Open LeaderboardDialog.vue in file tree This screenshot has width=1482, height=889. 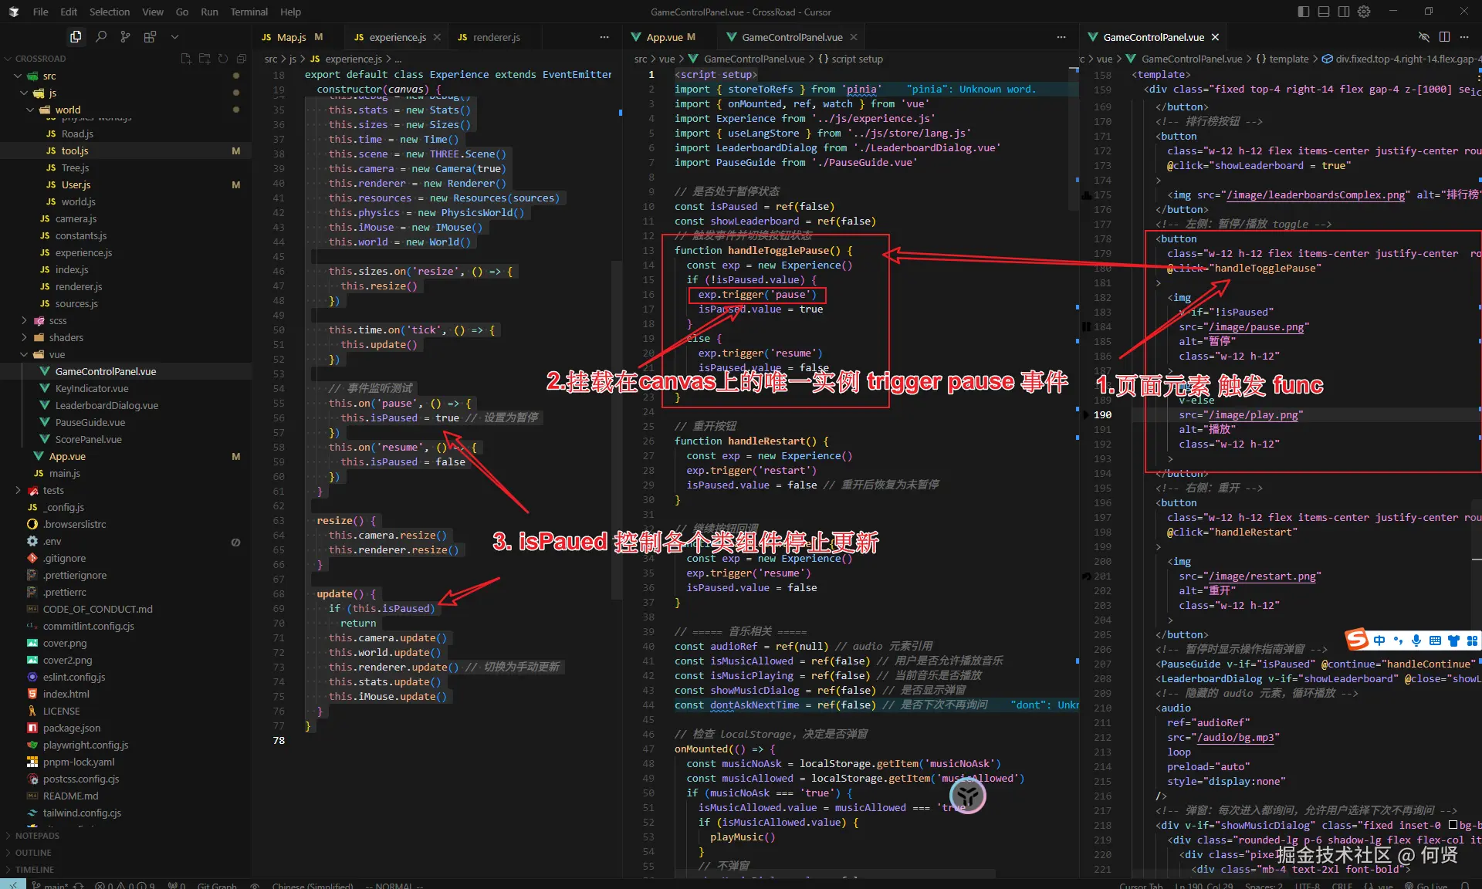coord(107,405)
